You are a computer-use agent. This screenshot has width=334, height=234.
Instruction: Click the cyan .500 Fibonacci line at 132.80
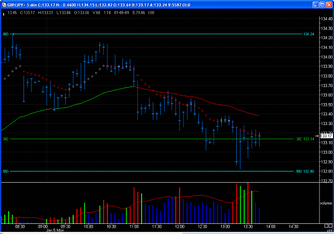click(152, 171)
